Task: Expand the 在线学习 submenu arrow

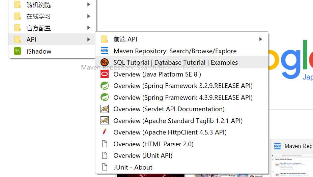Action: click(89, 16)
